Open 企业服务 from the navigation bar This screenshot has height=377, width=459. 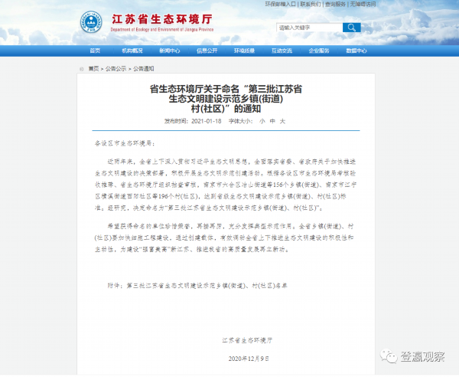[x=320, y=51]
